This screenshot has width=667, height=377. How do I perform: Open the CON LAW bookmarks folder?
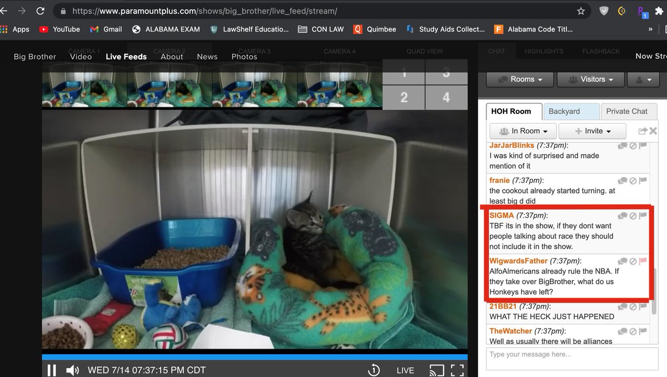pos(321,29)
